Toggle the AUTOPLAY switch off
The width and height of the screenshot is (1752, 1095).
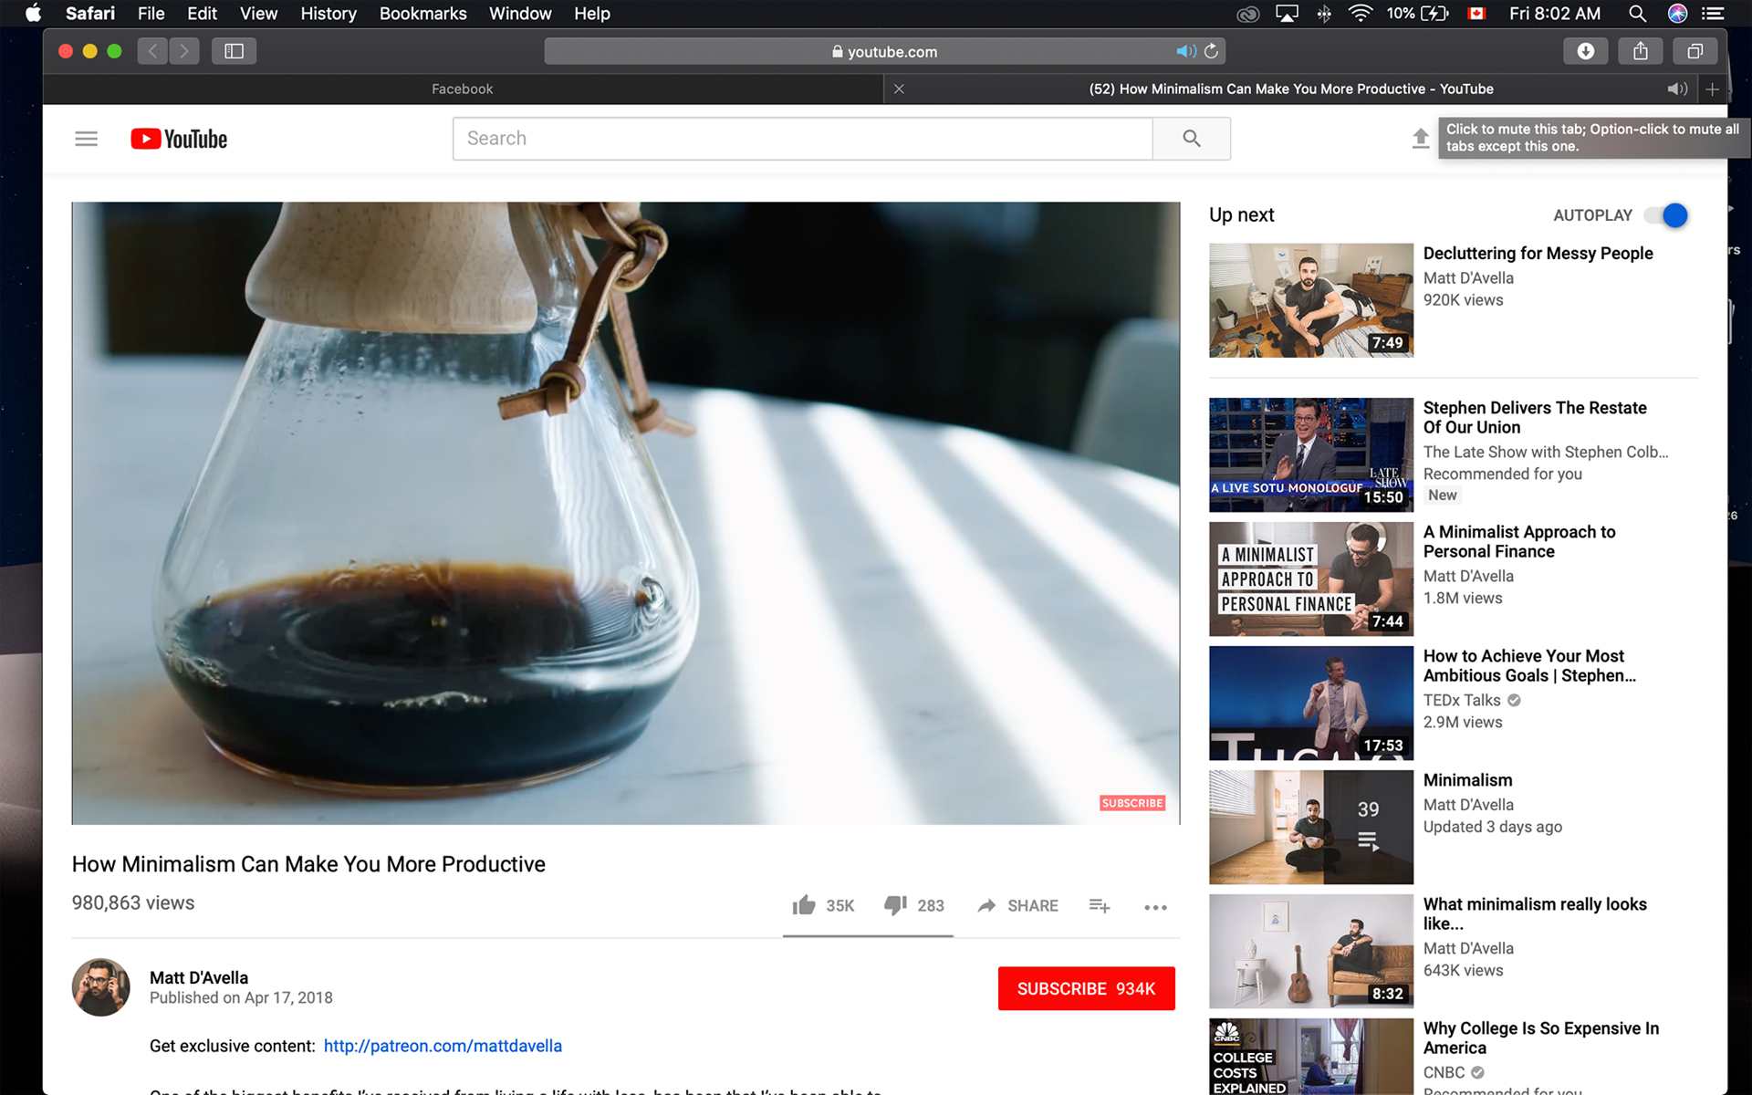pyautogui.click(x=1666, y=215)
